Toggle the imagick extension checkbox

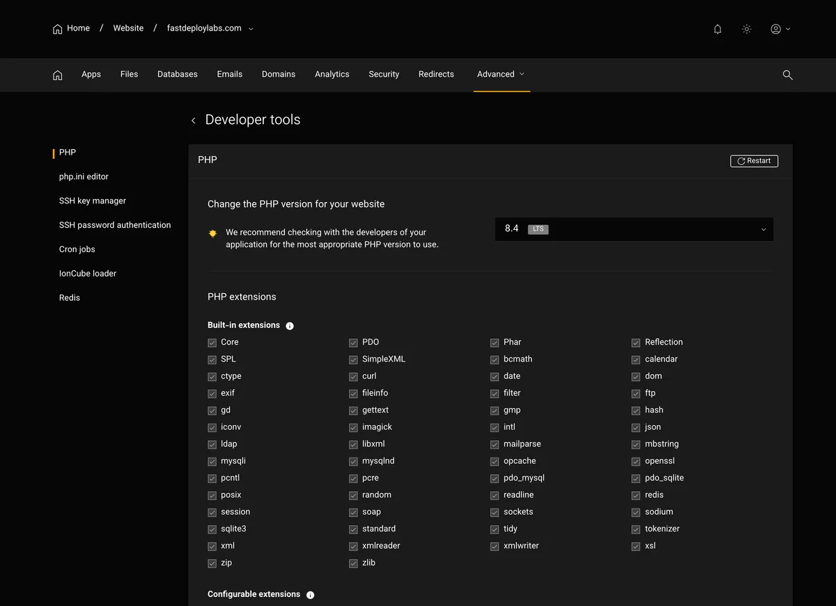[x=353, y=428]
